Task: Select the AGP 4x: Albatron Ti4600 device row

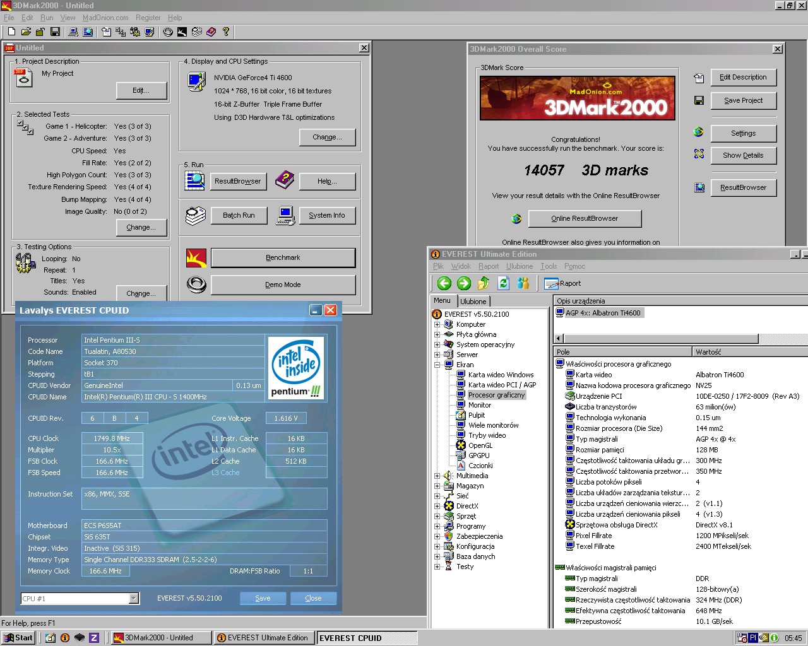Action: (603, 313)
